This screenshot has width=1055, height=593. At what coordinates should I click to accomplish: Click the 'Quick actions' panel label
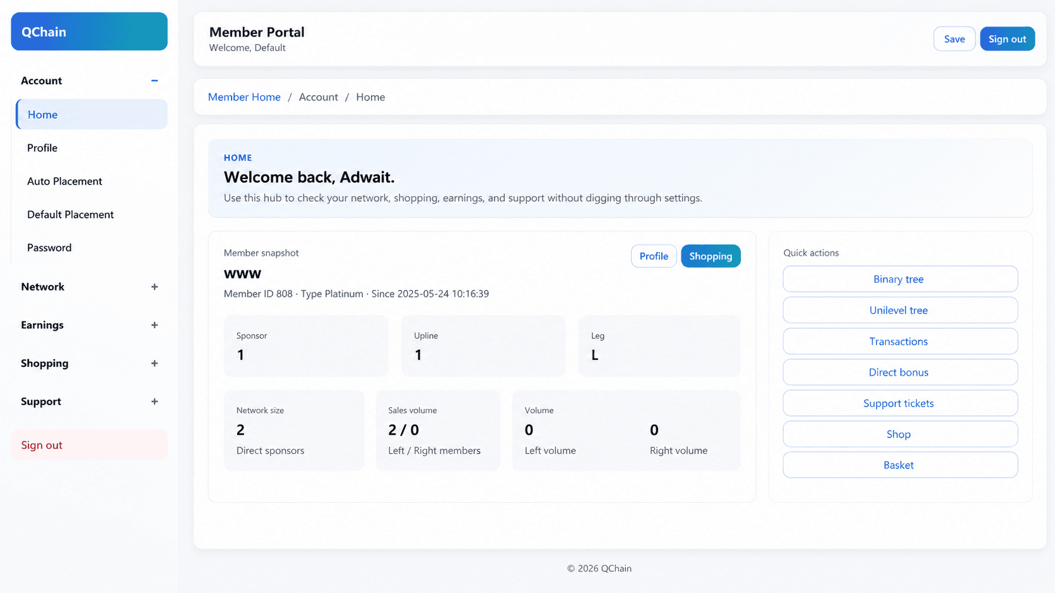pyautogui.click(x=811, y=253)
